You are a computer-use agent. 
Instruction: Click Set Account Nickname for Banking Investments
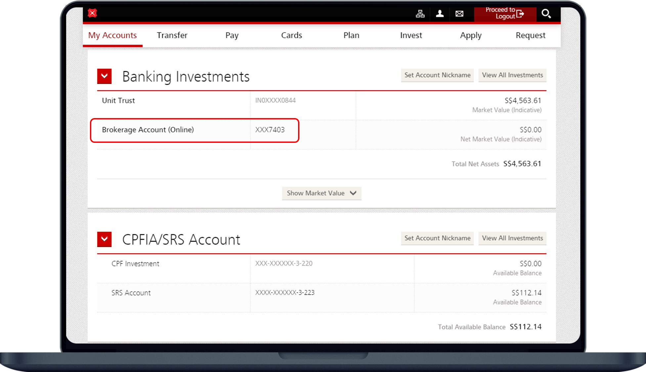pyautogui.click(x=437, y=75)
